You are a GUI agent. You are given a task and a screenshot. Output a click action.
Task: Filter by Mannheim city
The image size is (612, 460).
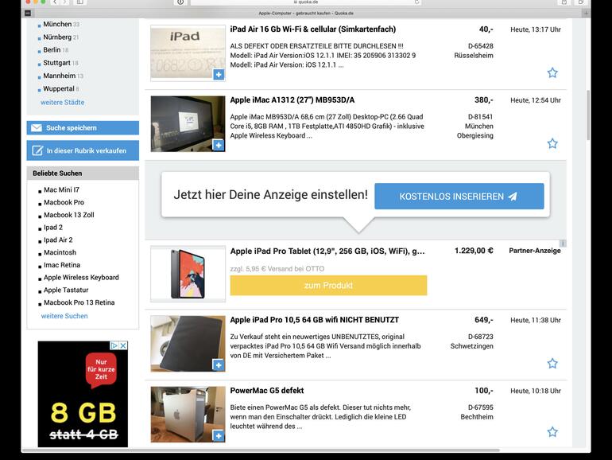coord(60,76)
